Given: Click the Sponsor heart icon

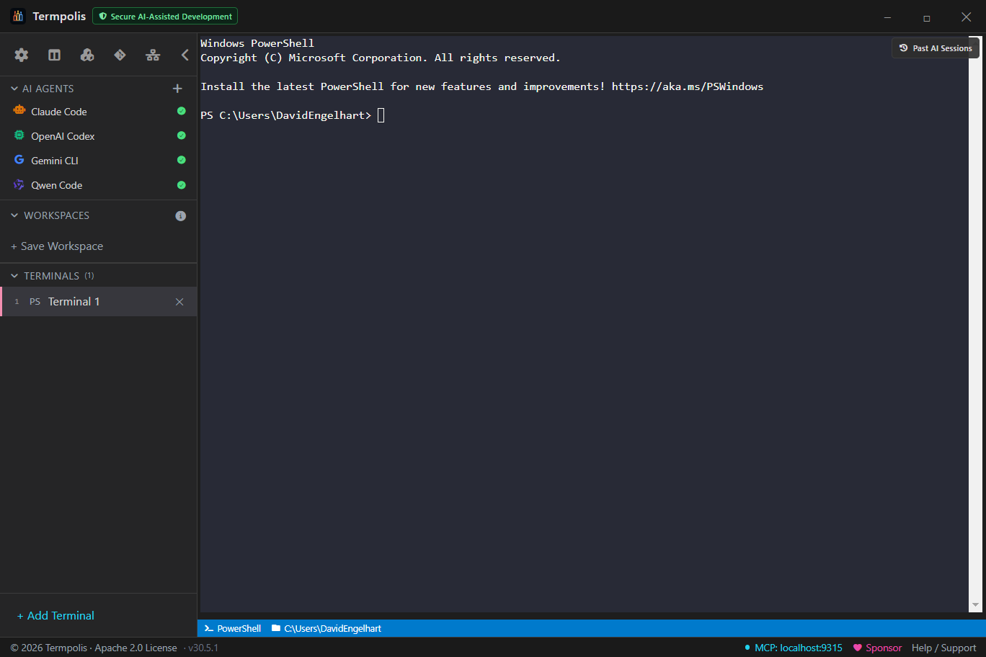Looking at the screenshot, I should coord(858,648).
